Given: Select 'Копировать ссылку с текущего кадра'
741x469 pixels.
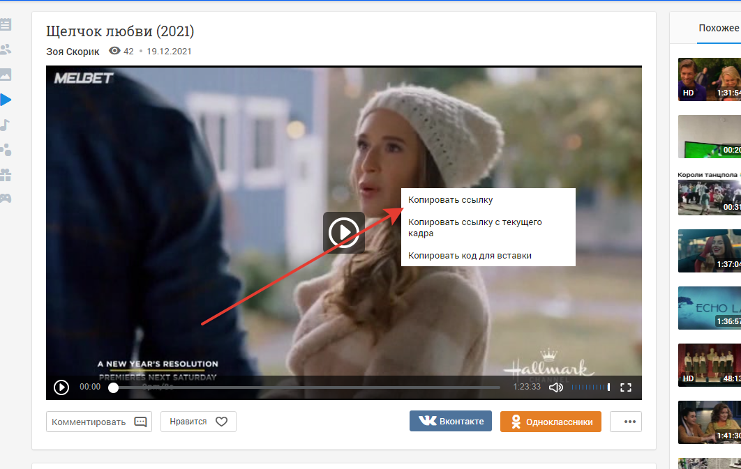Looking at the screenshot, I should click(488, 227).
